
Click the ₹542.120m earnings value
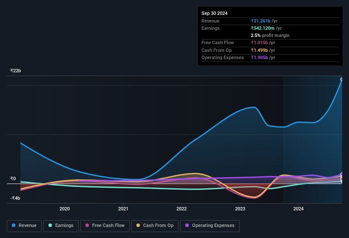click(262, 28)
